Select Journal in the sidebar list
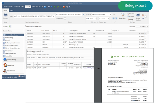155x105 pixels. [7, 40]
